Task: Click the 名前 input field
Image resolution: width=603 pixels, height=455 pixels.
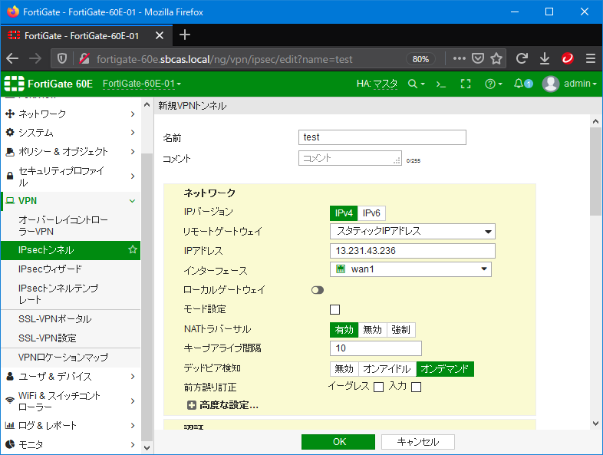Action: (382, 137)
